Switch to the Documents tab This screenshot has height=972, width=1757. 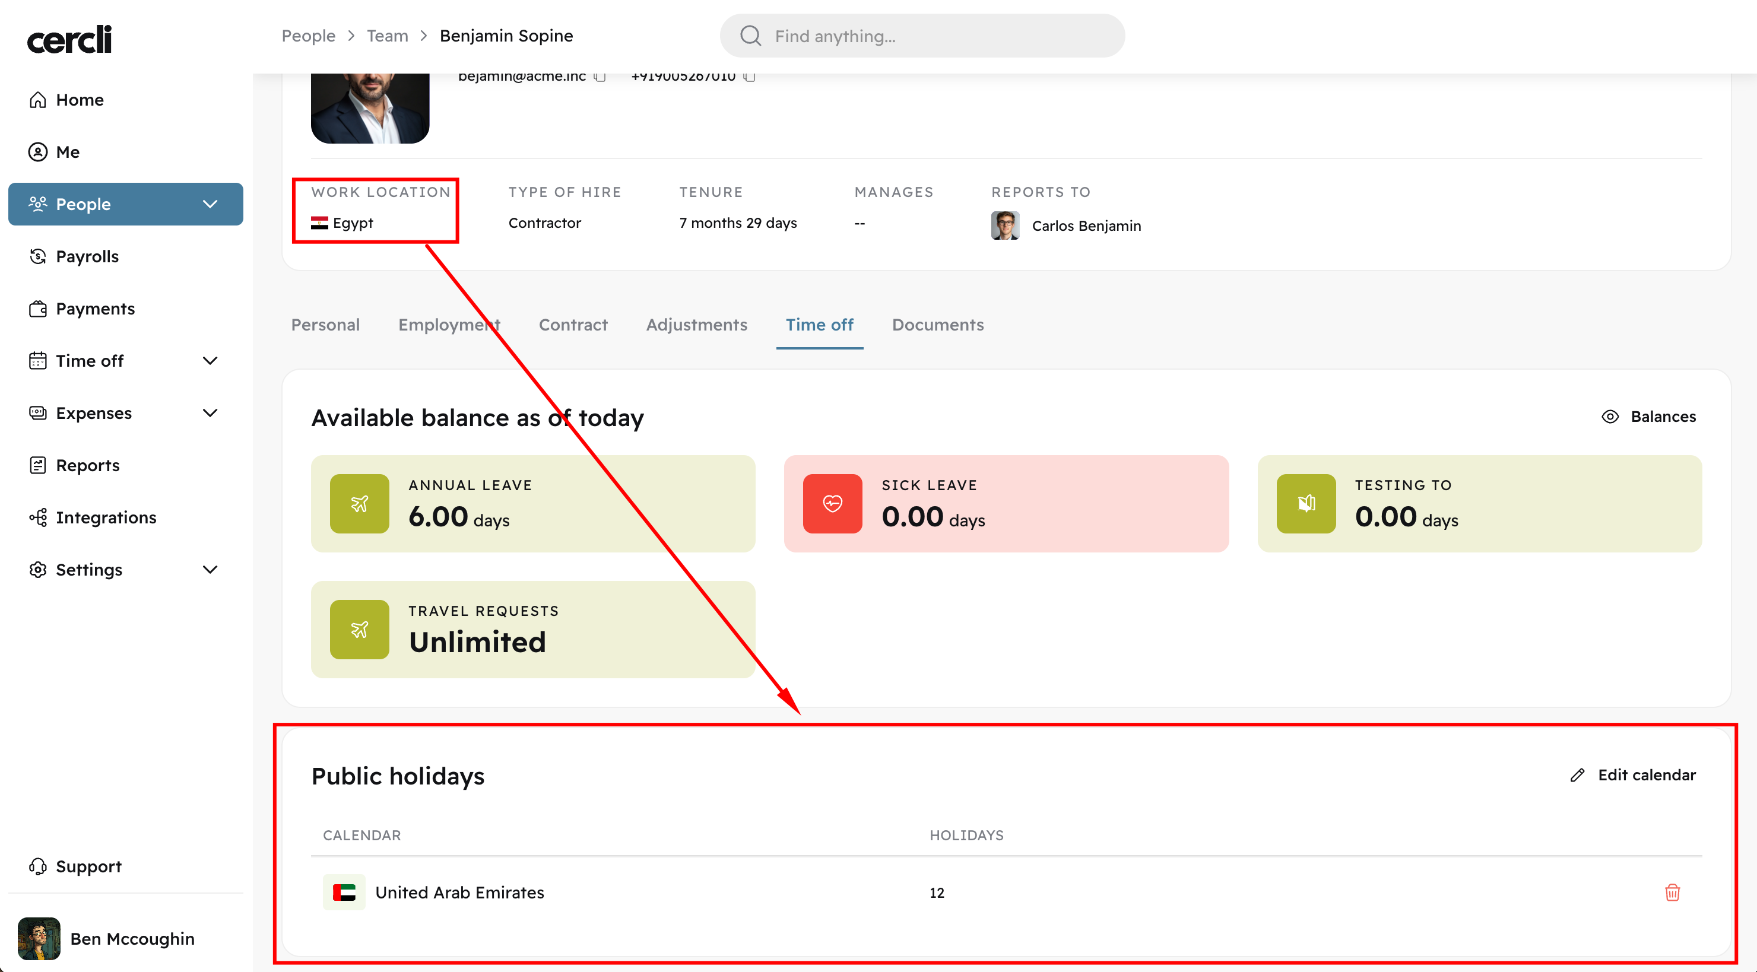tap(938, 325)
